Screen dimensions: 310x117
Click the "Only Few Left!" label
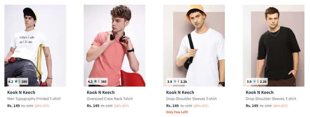(x=177, y=112)
